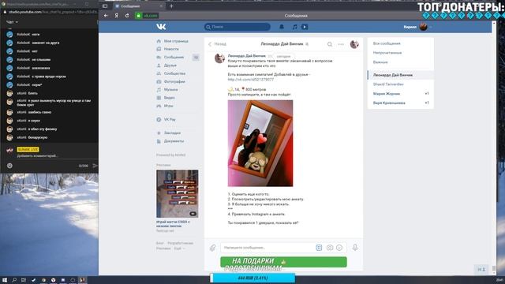Open the VK music note icon
Viewport: 505px width, 284px height.
[294, 27]
